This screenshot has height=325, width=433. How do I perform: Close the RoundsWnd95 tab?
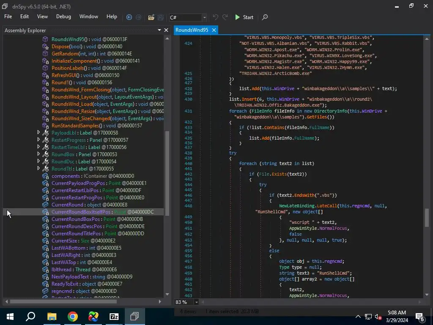tap(214, 30)
